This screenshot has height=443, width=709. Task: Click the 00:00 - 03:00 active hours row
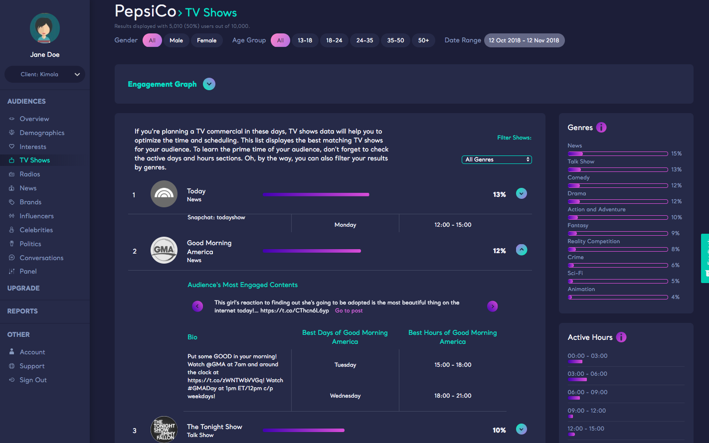point(626,358)
